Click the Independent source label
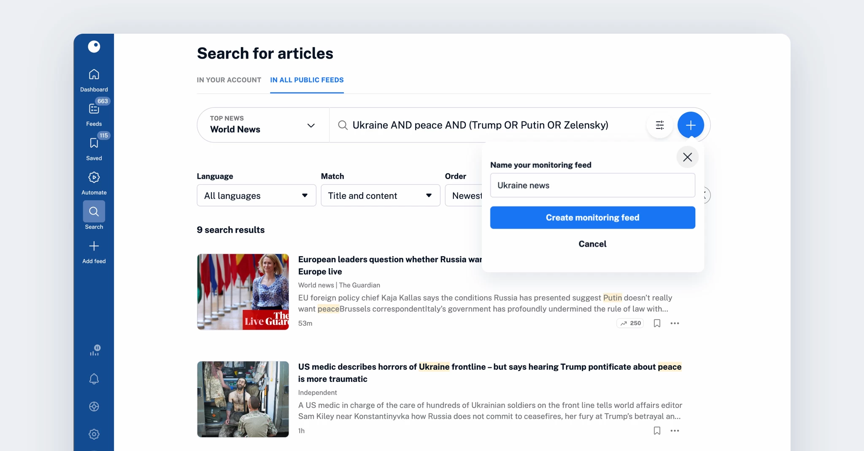Screen dimensions: 864x451 coord(318,393)
